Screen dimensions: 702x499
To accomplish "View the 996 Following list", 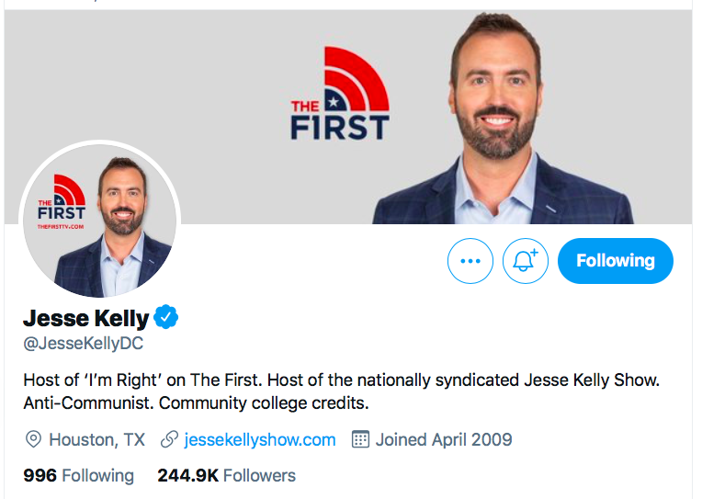I will [78, 475].
